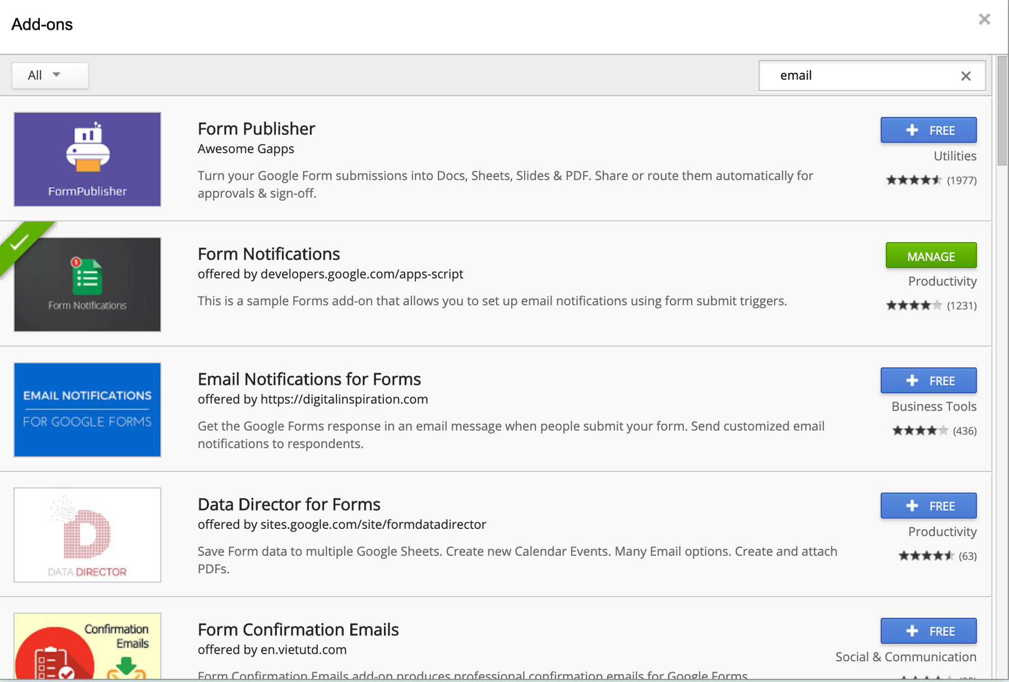Click the email search input field
The height and width of the screenshot is (682, 1009).
(x=858, y=76)
